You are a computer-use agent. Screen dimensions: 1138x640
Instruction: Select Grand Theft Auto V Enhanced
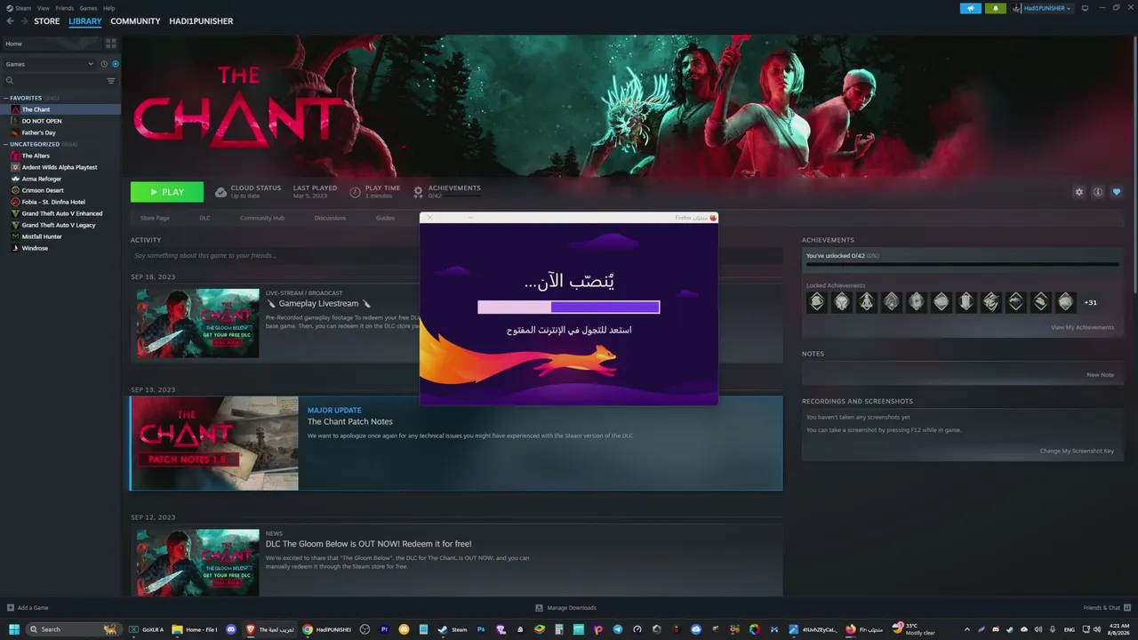tap(60, 213)
